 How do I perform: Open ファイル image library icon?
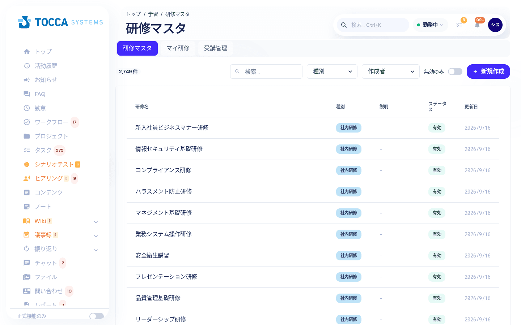tap(27, 277)
